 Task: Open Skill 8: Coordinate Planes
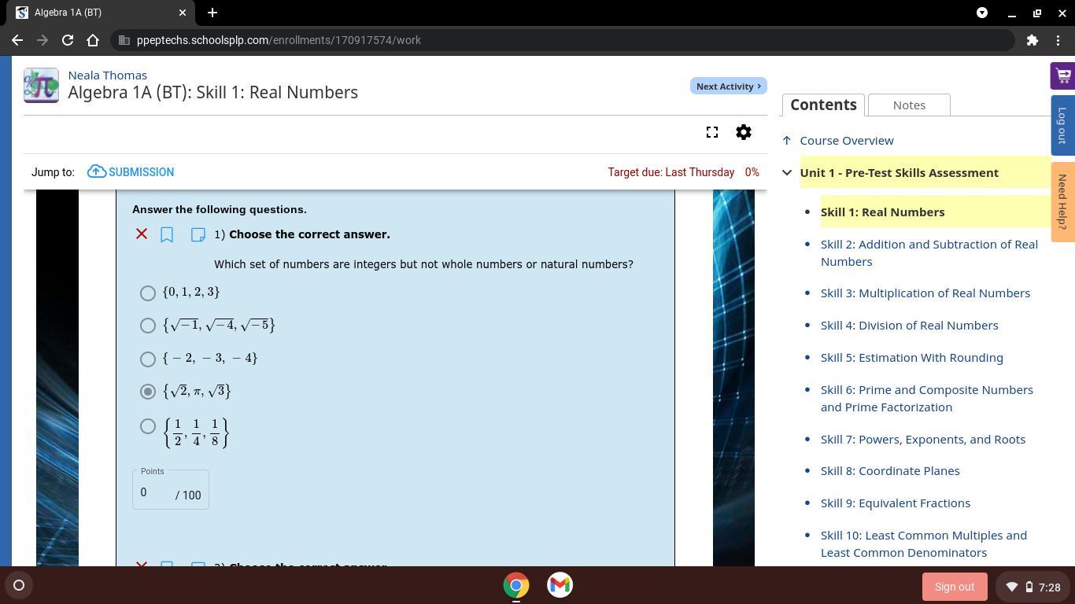890,470
